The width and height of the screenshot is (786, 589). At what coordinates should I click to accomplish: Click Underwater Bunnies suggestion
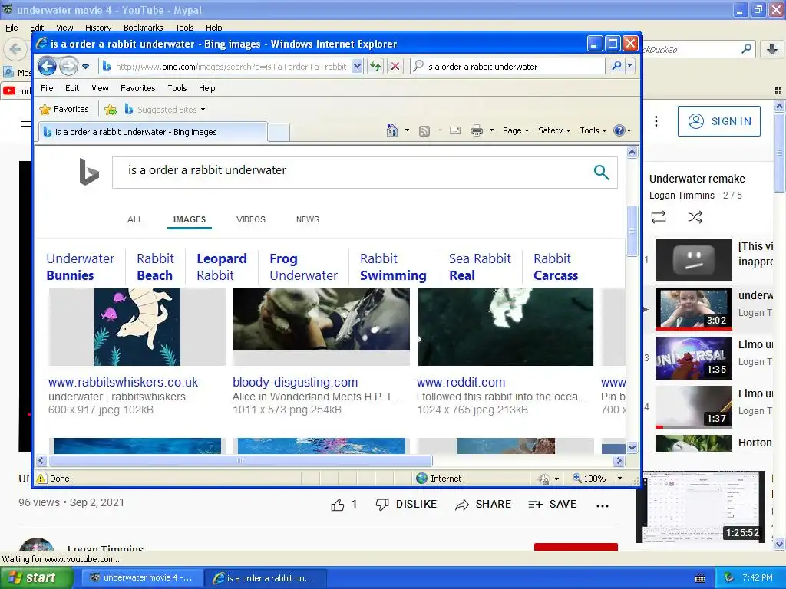[x=80, y=267]
